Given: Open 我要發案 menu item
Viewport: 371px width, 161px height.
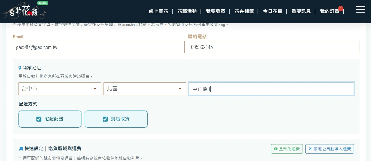Looking at the screenshot, I should pyautogui.click(x=216, y=11).
